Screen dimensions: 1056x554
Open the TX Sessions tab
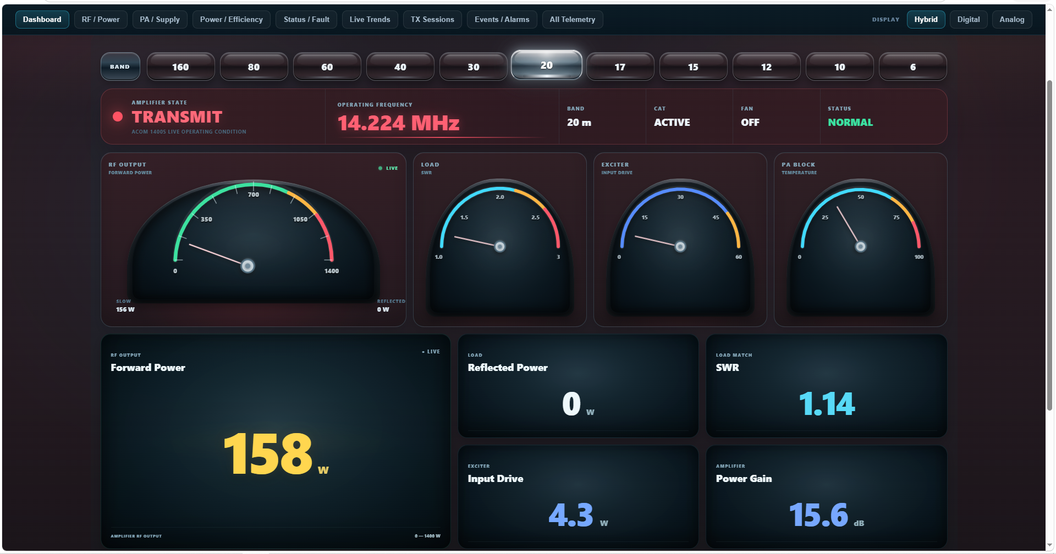[x=432, y=19]
